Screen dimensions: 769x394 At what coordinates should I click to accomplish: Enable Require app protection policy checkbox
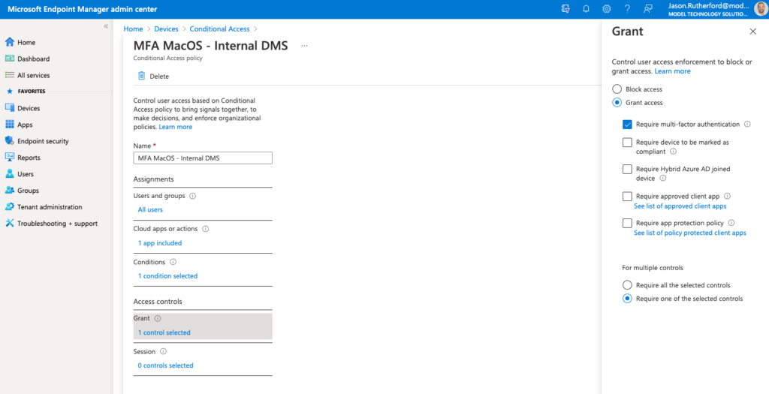coord(627,223)
